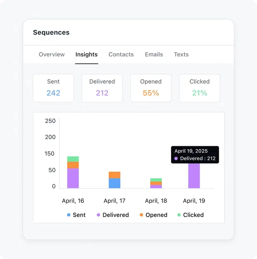Click the 250 y-axis value
The height and width of the screenshot is (259, 257).
click(50, 121)
